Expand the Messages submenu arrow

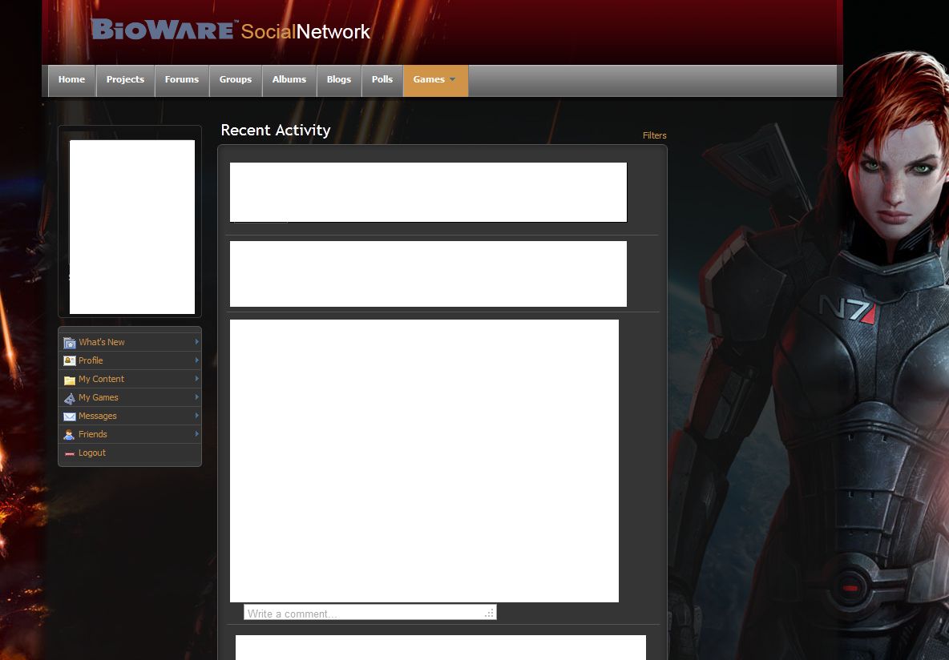(196, 416)
